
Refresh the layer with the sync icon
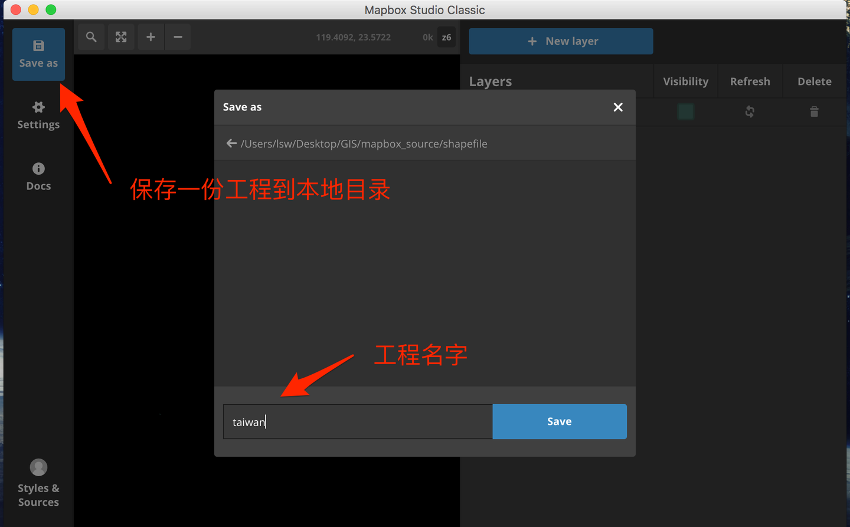click(x=749, y=112)
